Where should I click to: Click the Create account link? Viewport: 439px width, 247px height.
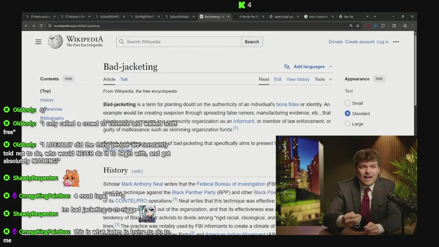[x=360, y=42]
